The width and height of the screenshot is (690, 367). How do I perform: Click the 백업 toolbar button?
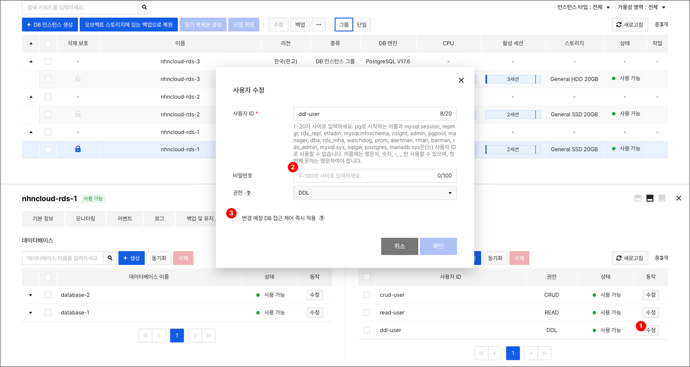point(300,25)
